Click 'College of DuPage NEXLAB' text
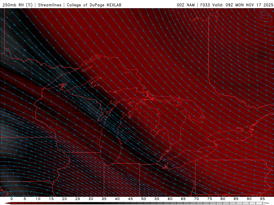This screenshot has height=205, width=274. pos(94,5)
